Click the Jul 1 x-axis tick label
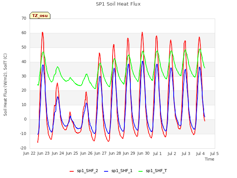The height and width of the screenshot is (178, 237). pyautogui.click(x=157, y=154)
